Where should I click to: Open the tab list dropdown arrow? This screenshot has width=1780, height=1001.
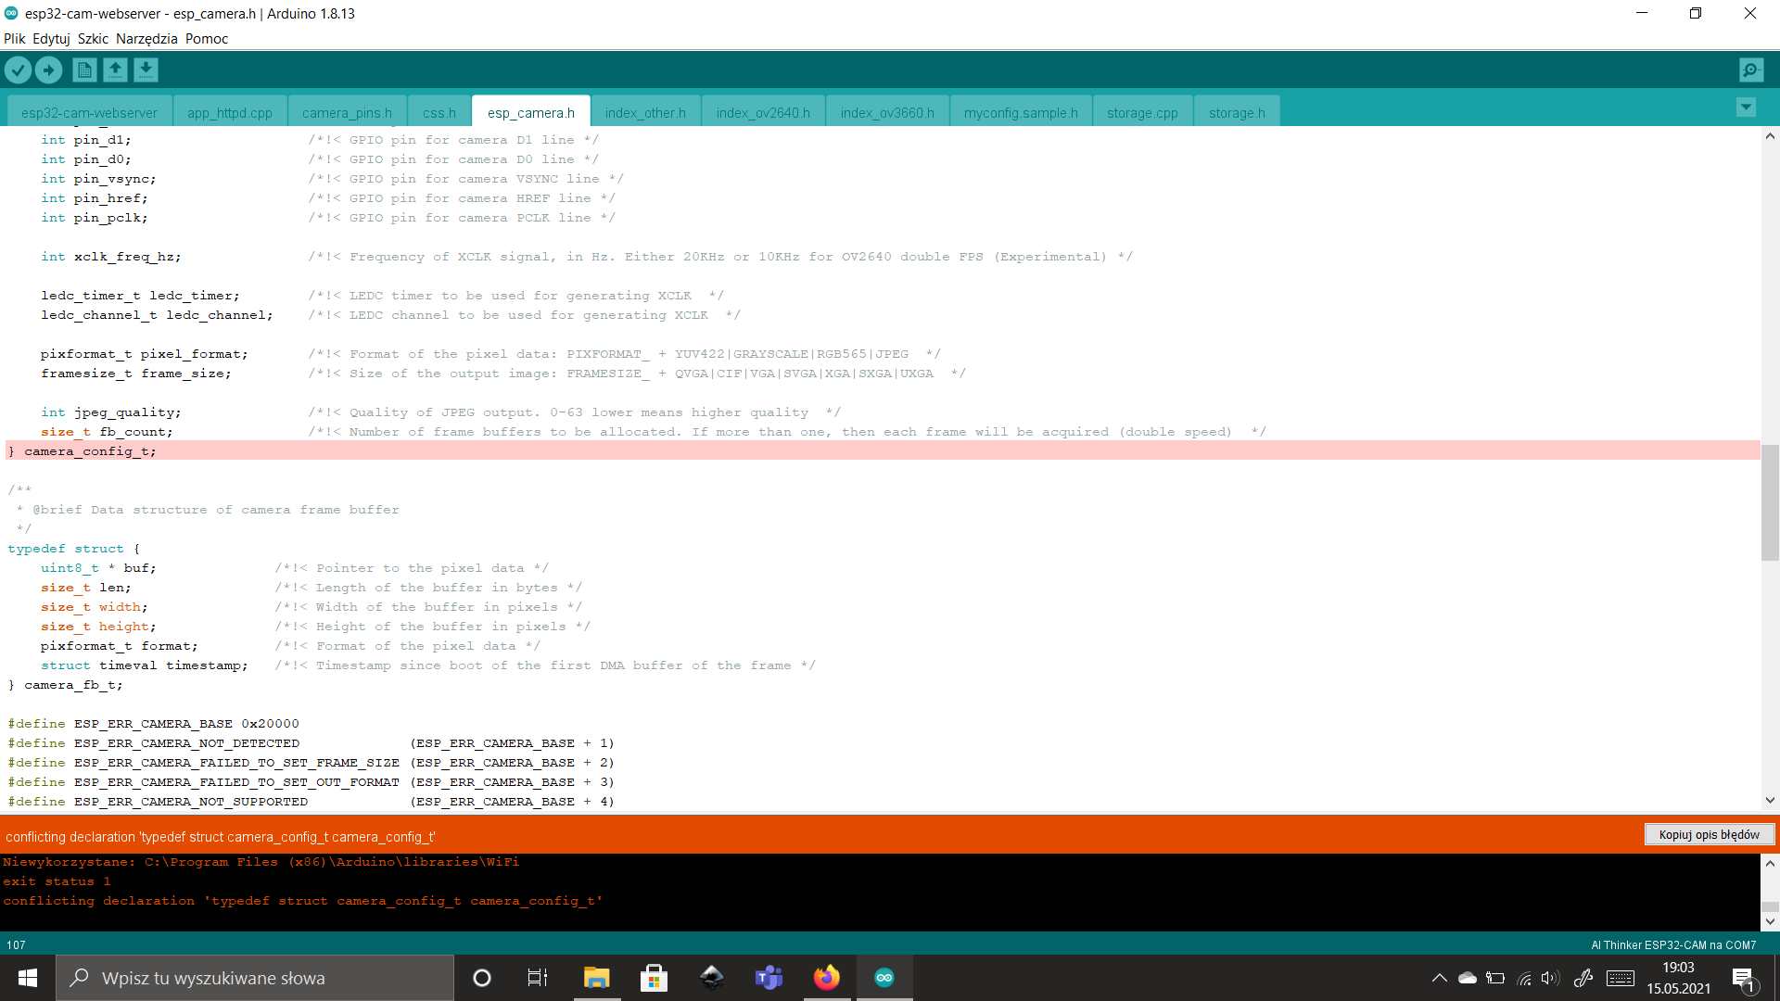point(1746,108)
